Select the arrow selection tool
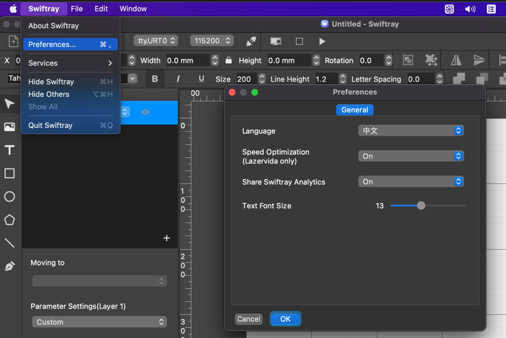 10,104
